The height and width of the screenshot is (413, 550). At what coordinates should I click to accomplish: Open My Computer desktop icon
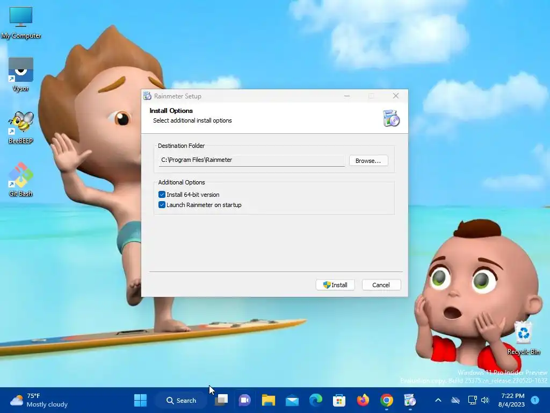(x=21, y=23)
